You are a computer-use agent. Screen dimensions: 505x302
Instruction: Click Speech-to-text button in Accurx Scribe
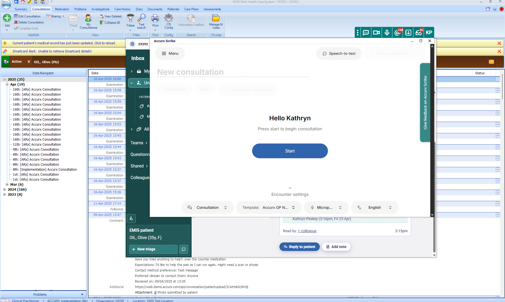pos(339,53)
